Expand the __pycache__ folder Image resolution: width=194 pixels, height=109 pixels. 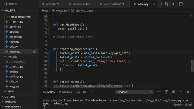click(19, 61)
